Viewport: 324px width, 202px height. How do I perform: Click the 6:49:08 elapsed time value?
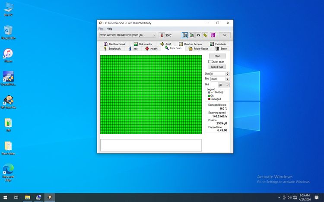222,130
